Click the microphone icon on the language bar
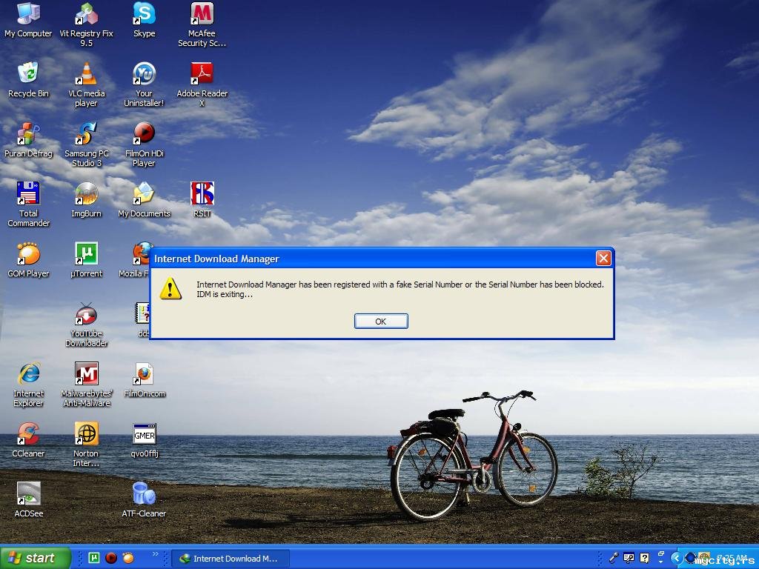 pyautogui.click(x=613, y=558)
